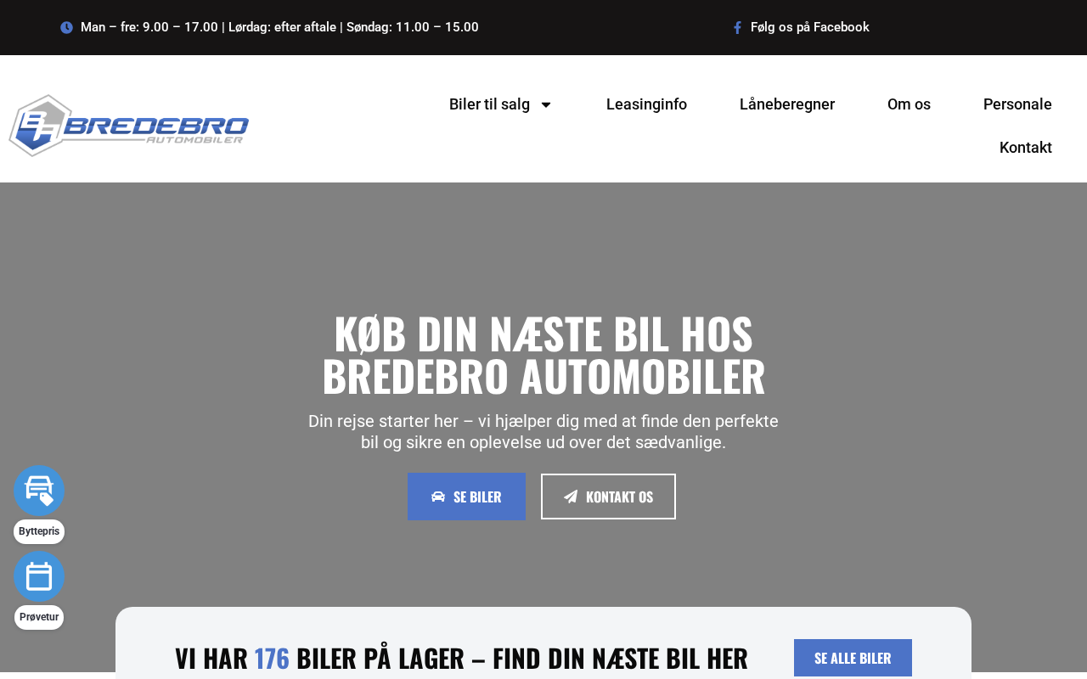
Task: Click the paper plane icon in Kontakt os
Action: [x=571, y=497]
